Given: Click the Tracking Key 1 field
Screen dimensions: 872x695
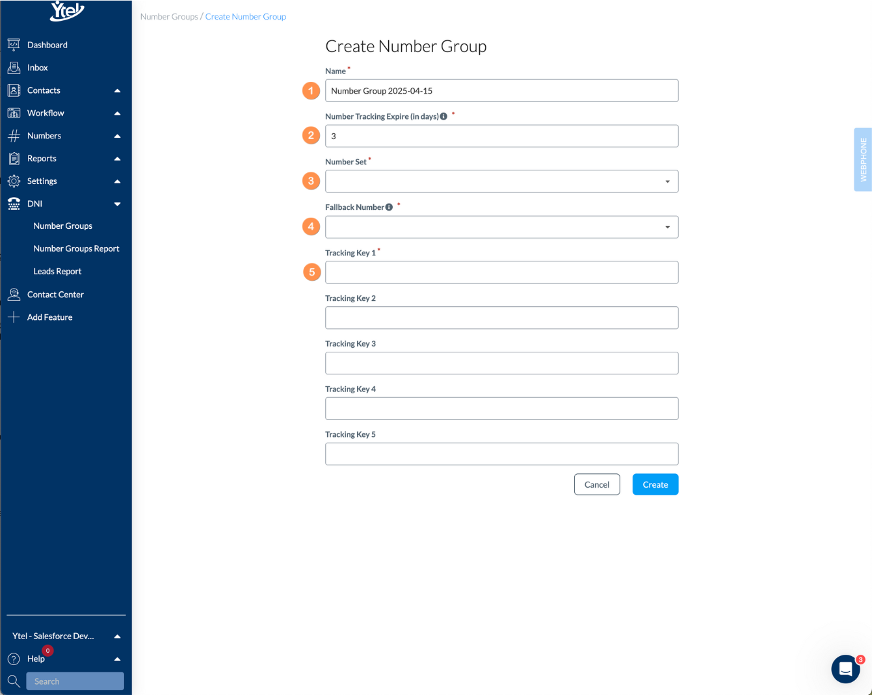Looking at the screenshot, I should (x=501, y=272).
